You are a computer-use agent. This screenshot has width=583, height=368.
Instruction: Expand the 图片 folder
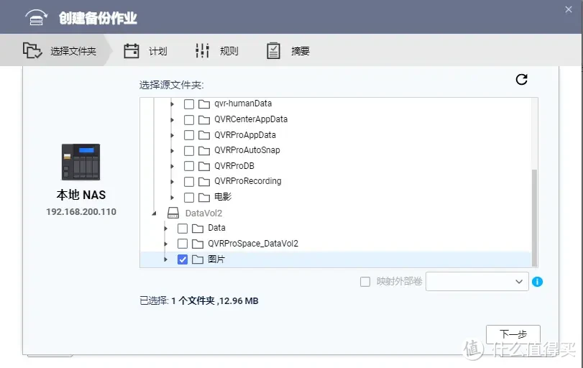(x=166, y=259)
